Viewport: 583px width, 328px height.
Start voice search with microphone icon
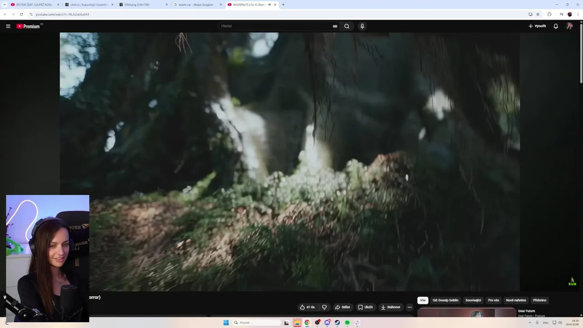click(362, 26)
